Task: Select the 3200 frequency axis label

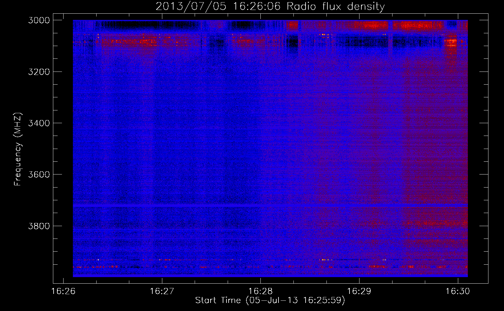Action: tap(39, 72)
